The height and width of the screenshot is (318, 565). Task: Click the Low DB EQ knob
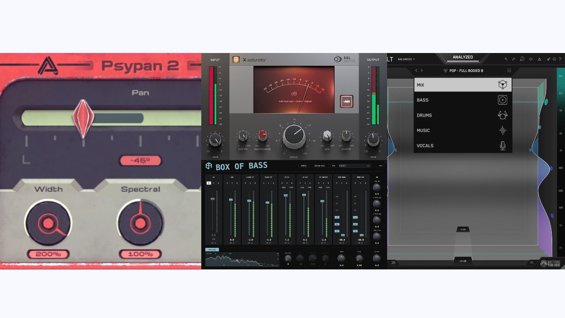pyautogui.click(x=377, y=187)
